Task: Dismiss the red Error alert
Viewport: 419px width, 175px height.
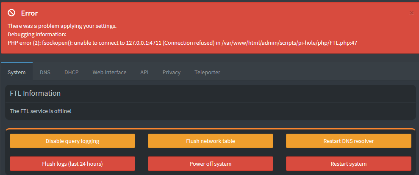Action: click(411, 13)
